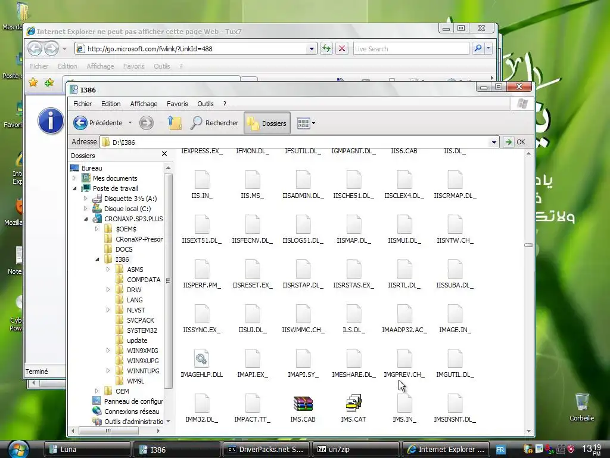Open Edition menu in I386 window
The width and height of the screenshot is (610, 458).
(x=111, y=104)
